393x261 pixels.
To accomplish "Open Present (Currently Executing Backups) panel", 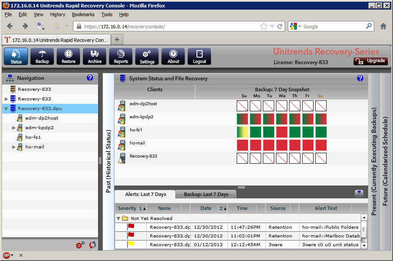I will click(x=374, y=161).
